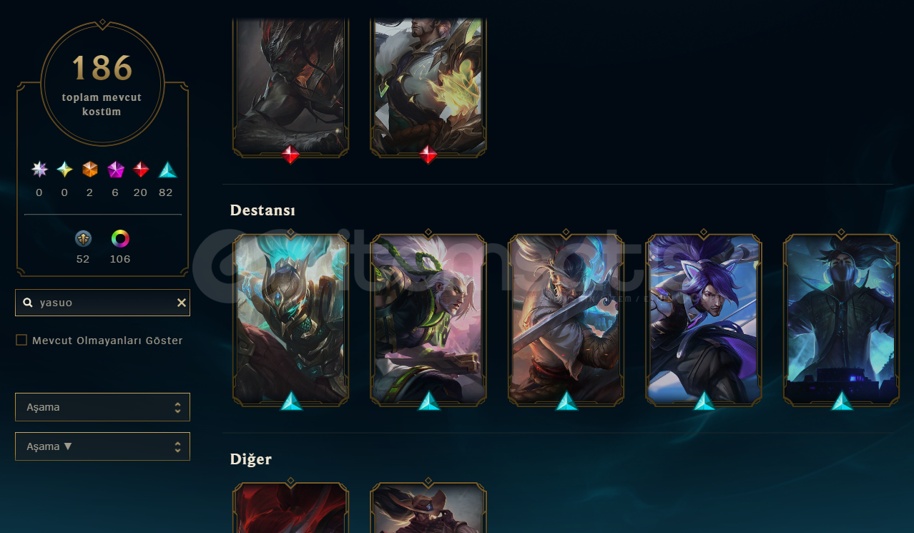Viewport: 914px width, 533px height.
Task: Open the Aşama ▼ sort dropdown
Action: point(102,446)
